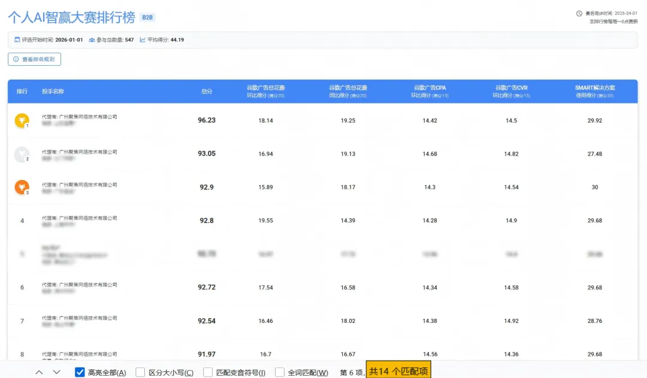Enable the 区分大小写 checkbox
647x378 pixels.
click(140, 373)
